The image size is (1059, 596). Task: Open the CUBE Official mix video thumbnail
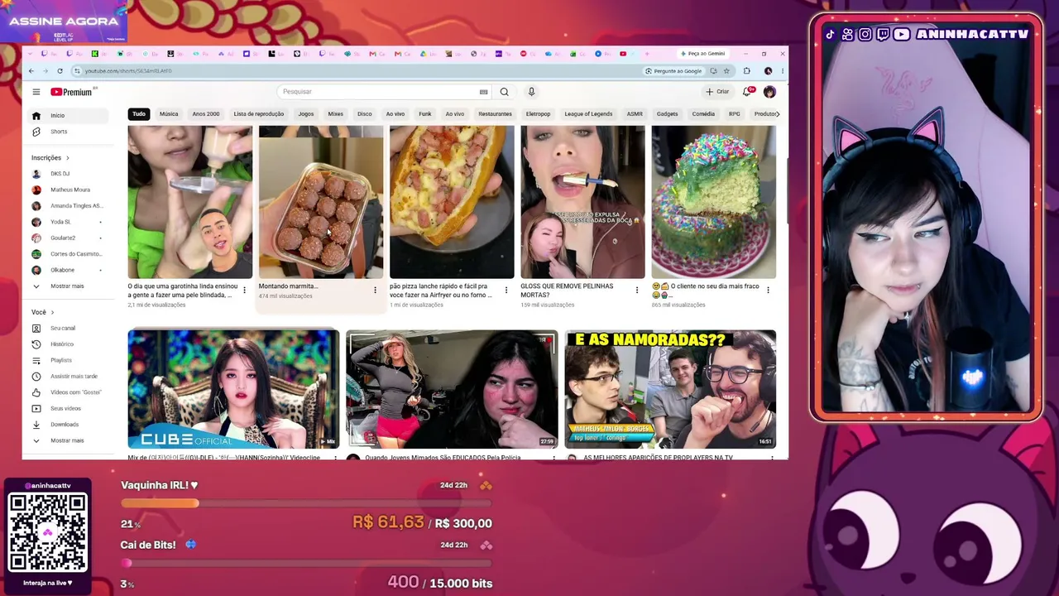tap(233, 389)
